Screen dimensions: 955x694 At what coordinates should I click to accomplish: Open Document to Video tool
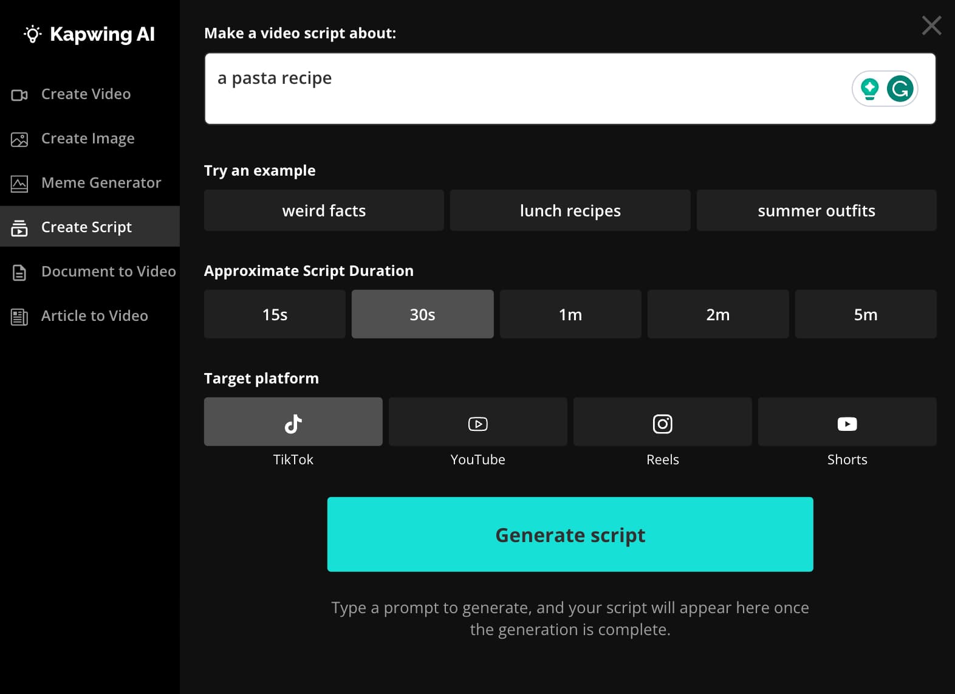tap(108, 272)
